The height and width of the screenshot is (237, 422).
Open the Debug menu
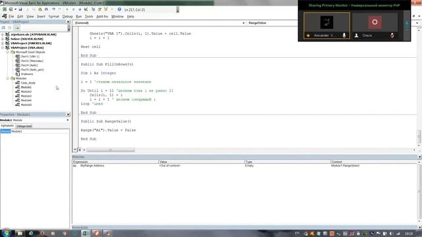tap(67, 16)
